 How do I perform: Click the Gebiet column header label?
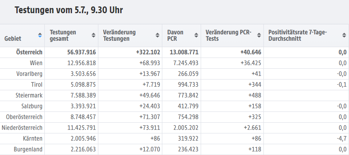(13, 39)
